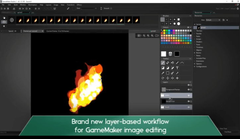Open the View Default dropdown in Resources
This screenshot has height=139, width=240.
[x=213, y=20]
